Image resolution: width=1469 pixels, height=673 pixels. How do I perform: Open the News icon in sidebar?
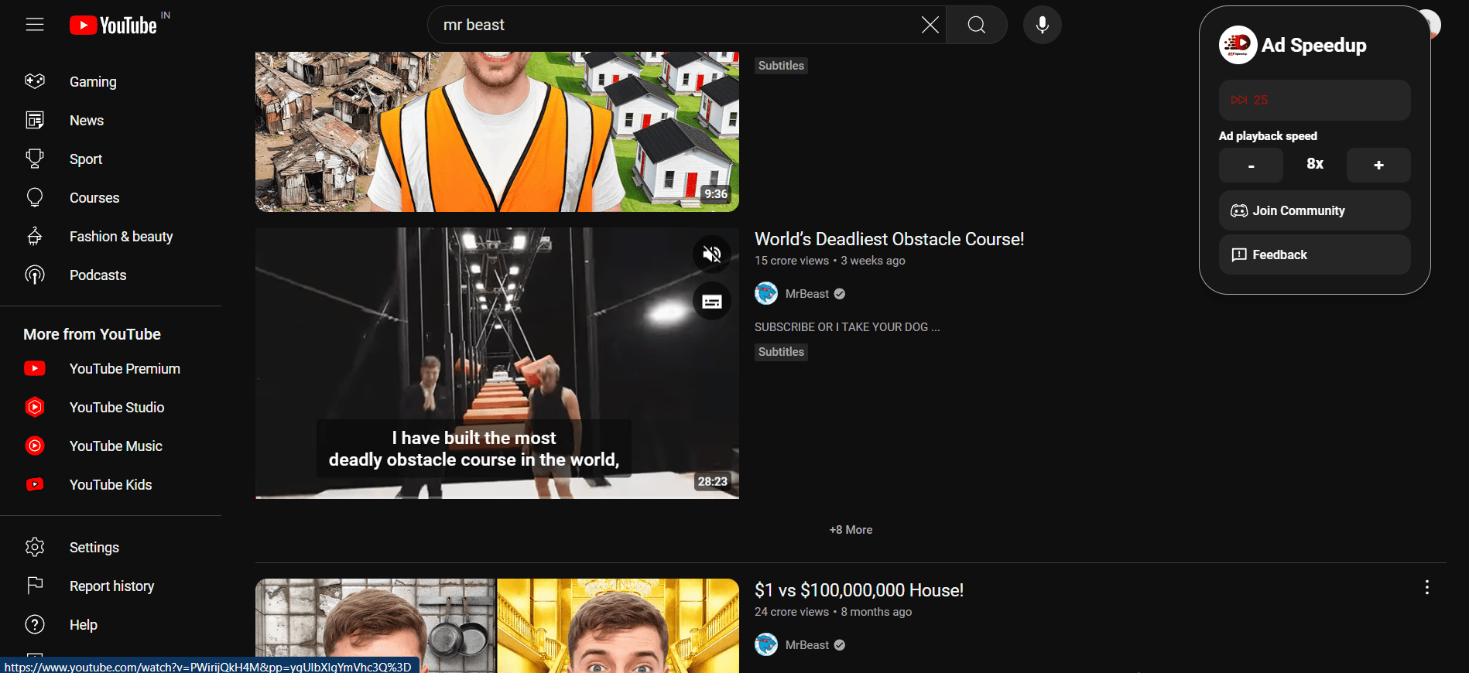(x=35, y=120)
